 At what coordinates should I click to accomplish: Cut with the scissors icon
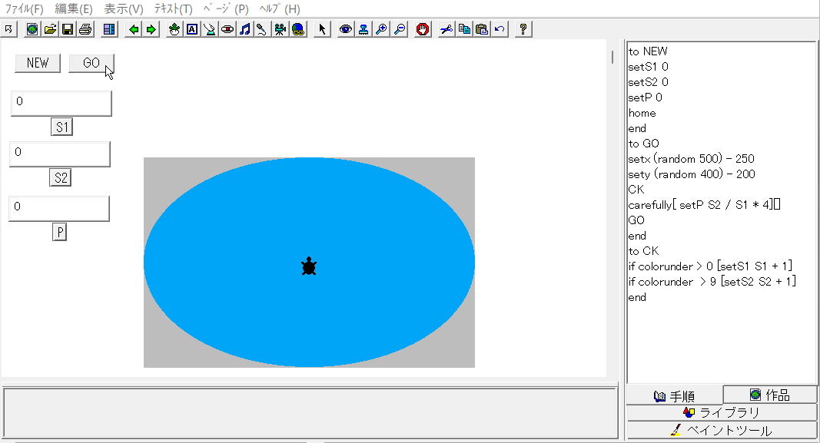coord(446,29)
